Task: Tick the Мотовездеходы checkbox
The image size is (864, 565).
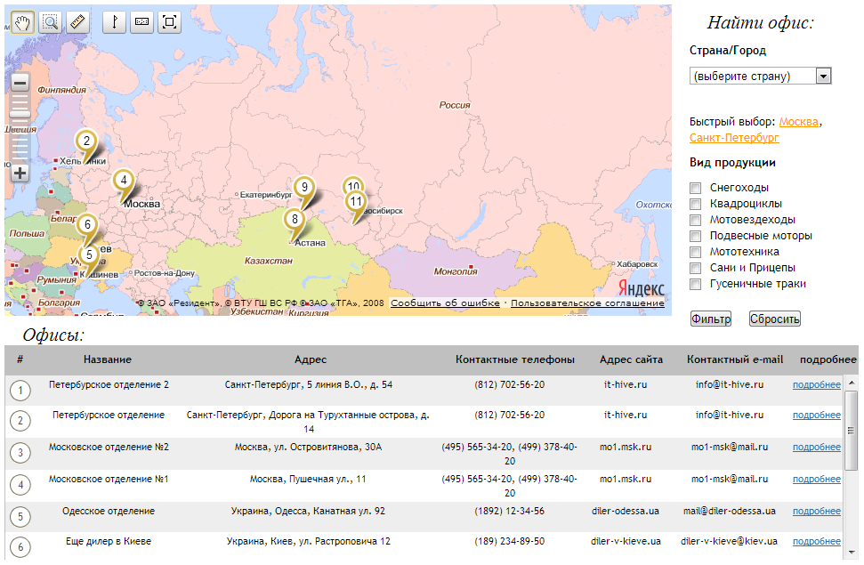Action: pyautogui.click(x=696, y=220)
